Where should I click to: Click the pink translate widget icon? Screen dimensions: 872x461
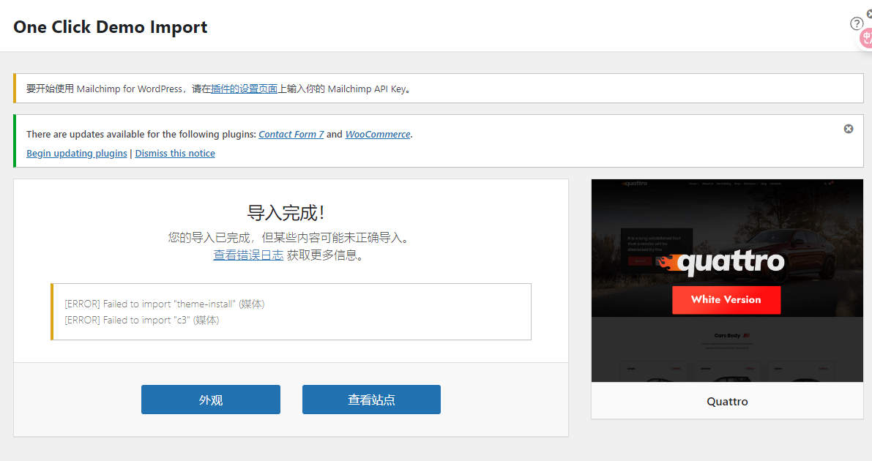(866, 38)
